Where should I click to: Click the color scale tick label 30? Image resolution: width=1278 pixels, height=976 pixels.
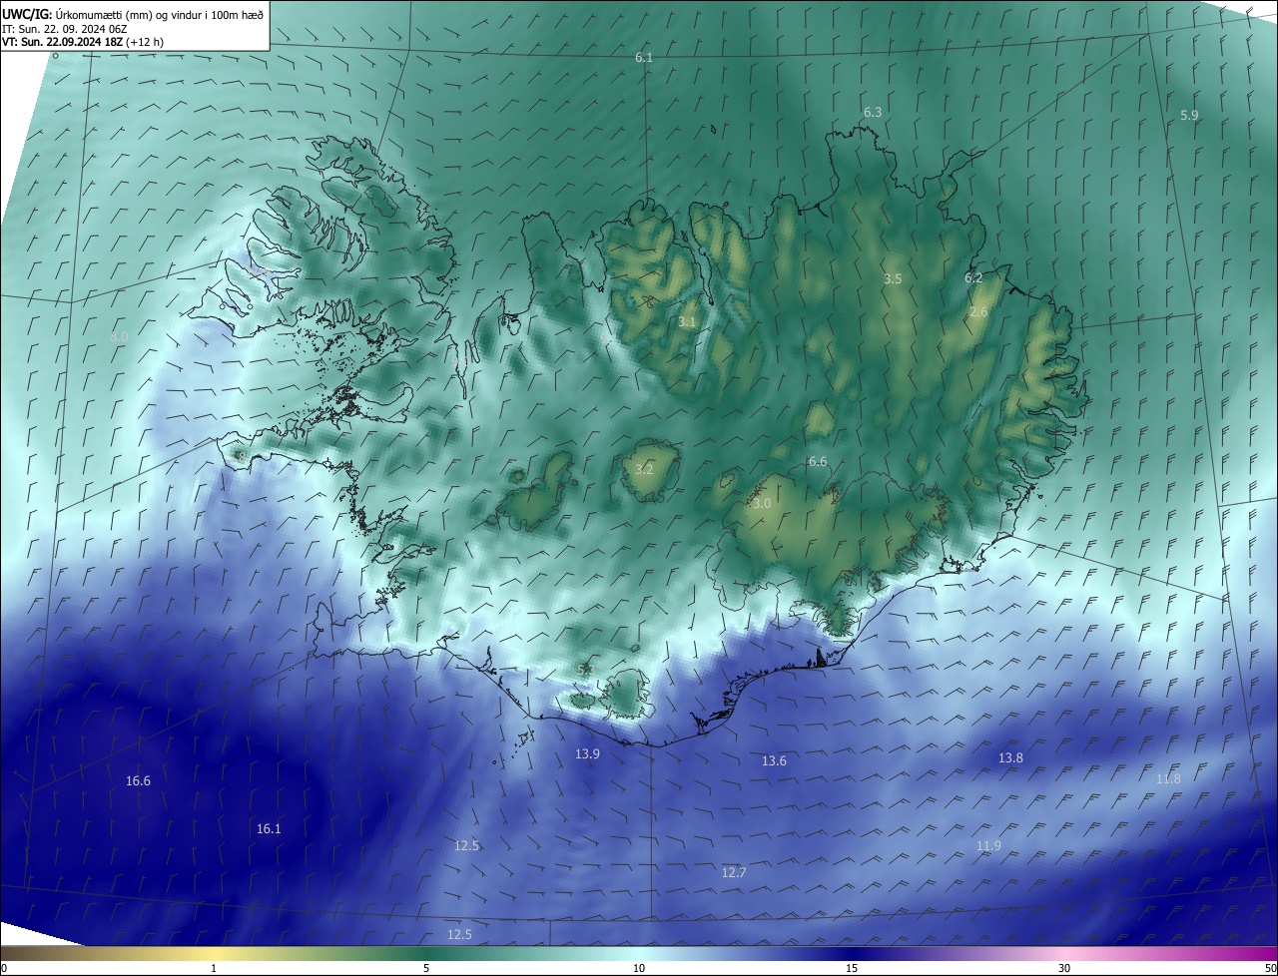[1064, 968]
